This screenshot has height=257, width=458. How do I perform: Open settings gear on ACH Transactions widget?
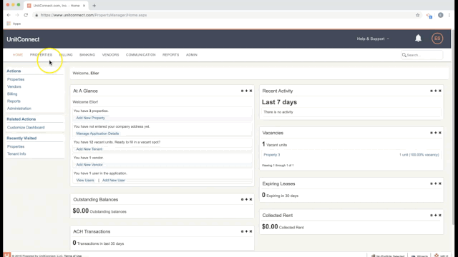(x=242, y=231)
